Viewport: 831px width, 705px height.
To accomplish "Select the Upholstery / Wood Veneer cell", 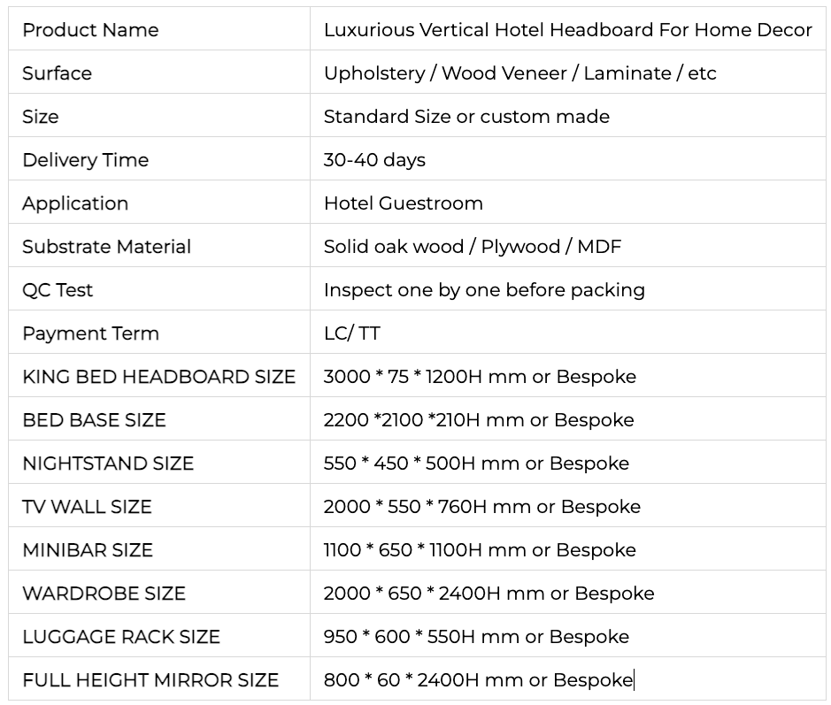I will point(519,73).
